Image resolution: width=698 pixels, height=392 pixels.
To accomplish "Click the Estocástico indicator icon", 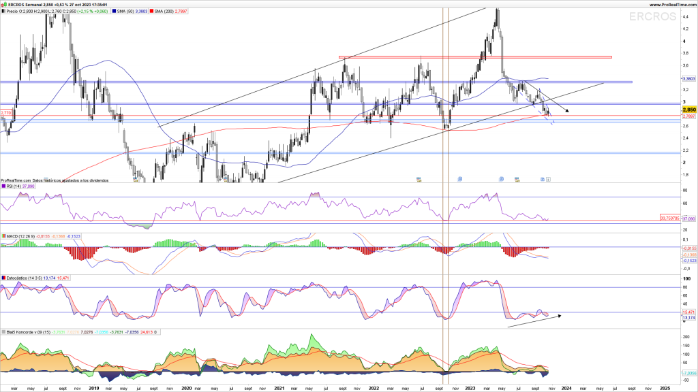I will click(3, 278).
